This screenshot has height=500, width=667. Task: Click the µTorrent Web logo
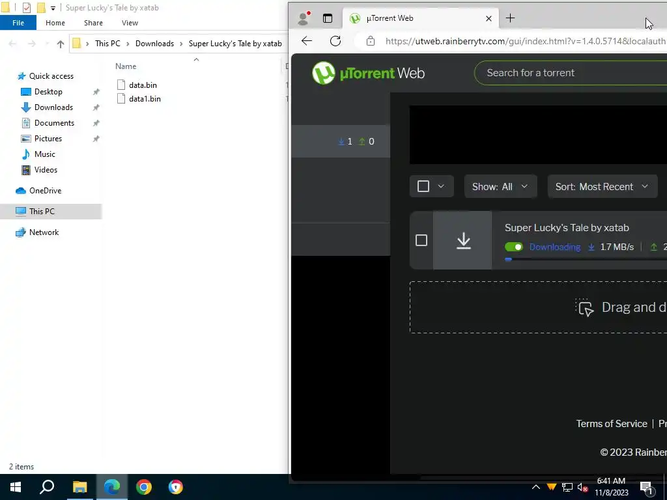pyautogui.click(x=368, y=73)
